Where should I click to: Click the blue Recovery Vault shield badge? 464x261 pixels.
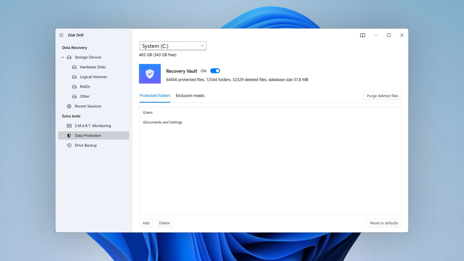(150, 73)
